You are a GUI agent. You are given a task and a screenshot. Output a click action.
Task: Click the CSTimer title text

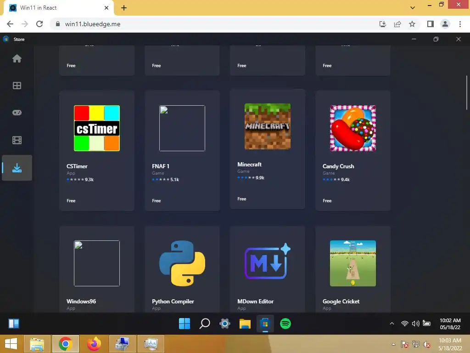pos(77,166)
